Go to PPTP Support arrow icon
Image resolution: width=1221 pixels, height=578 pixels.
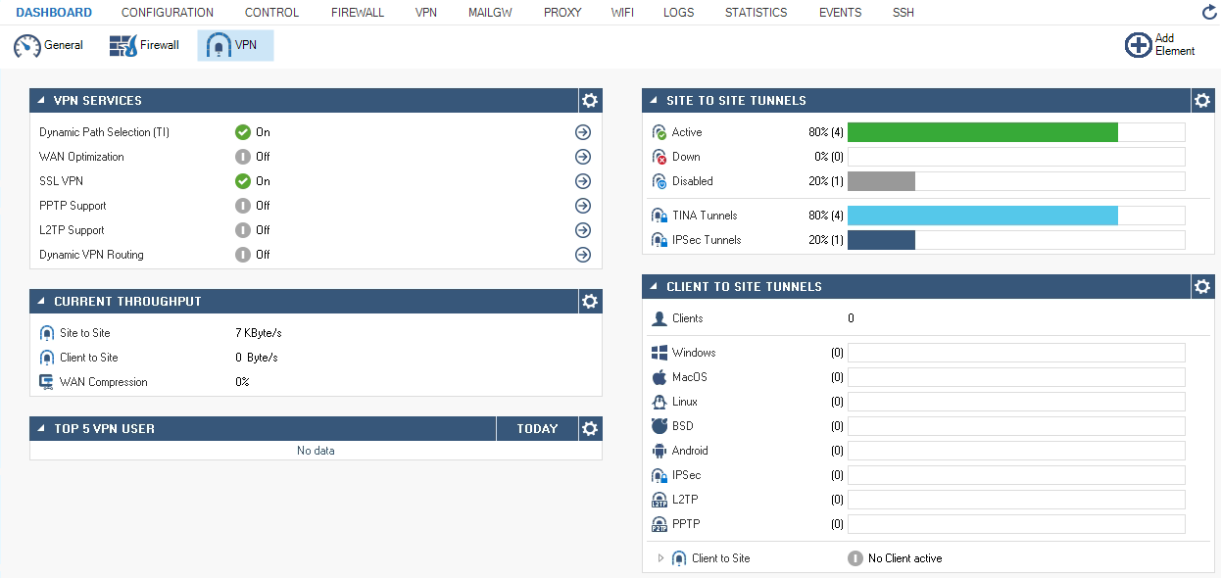tap(583, 206)
